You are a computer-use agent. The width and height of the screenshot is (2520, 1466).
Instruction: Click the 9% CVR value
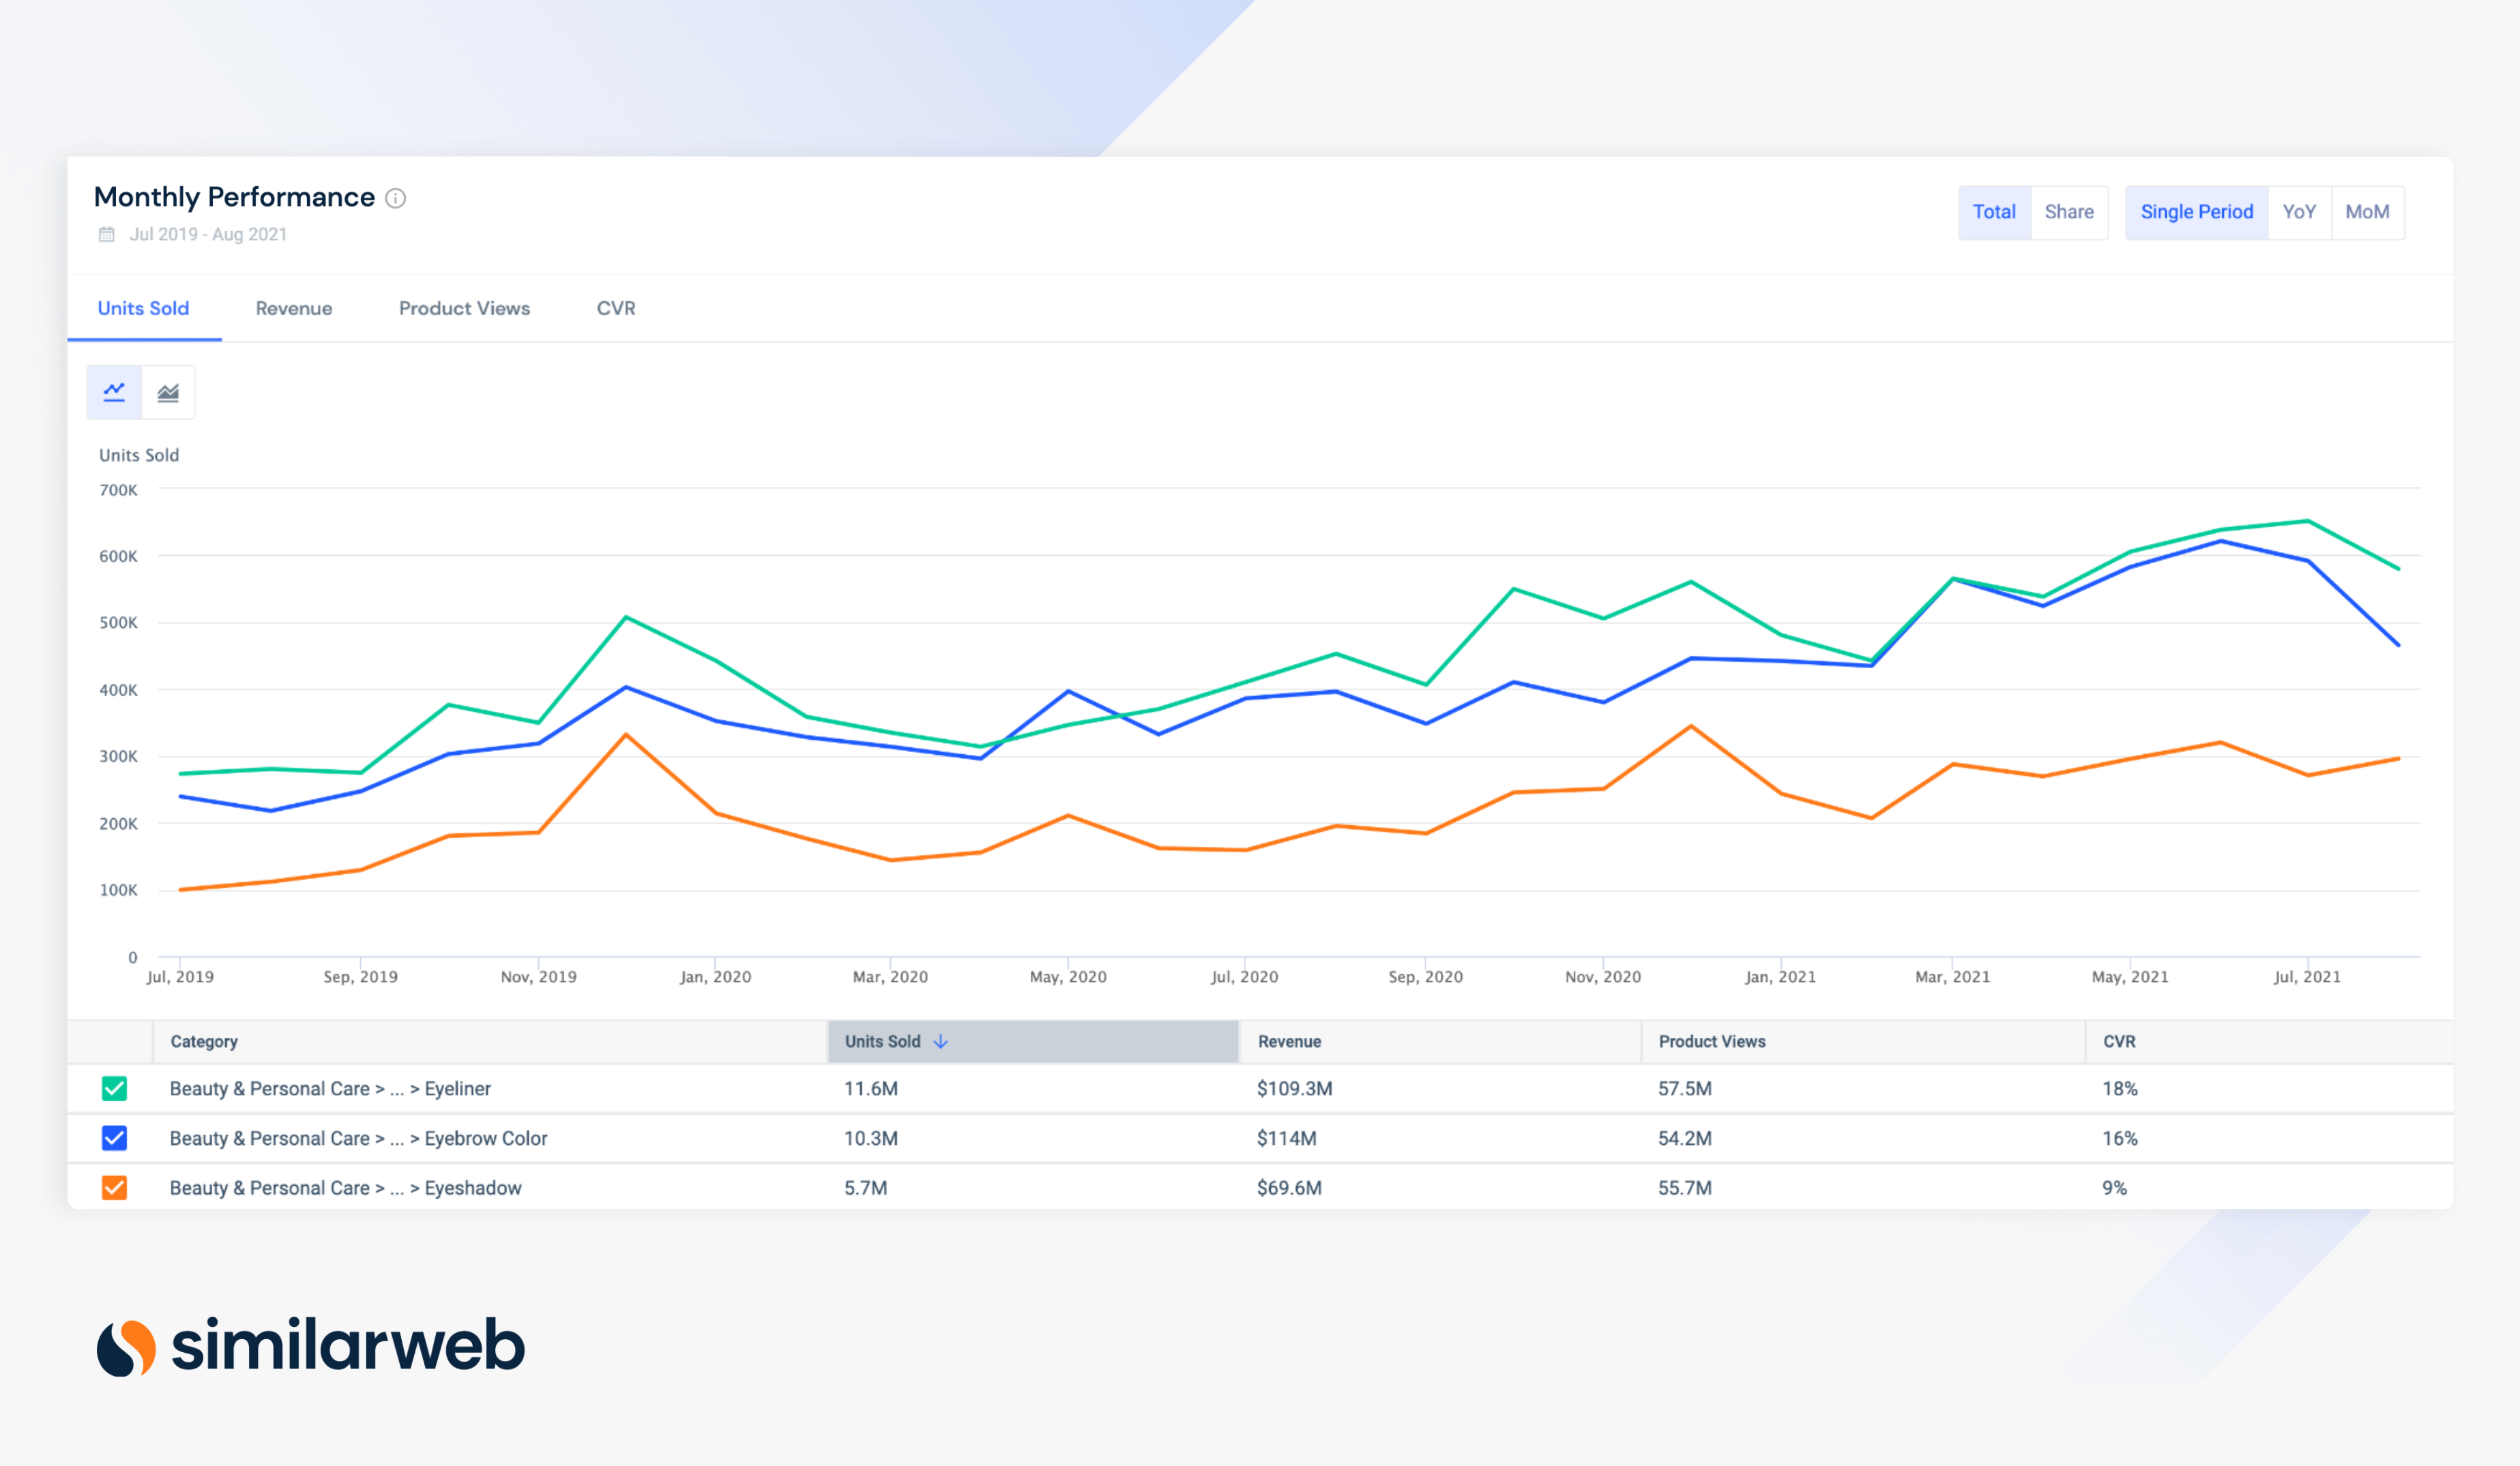point(2114,1187)
